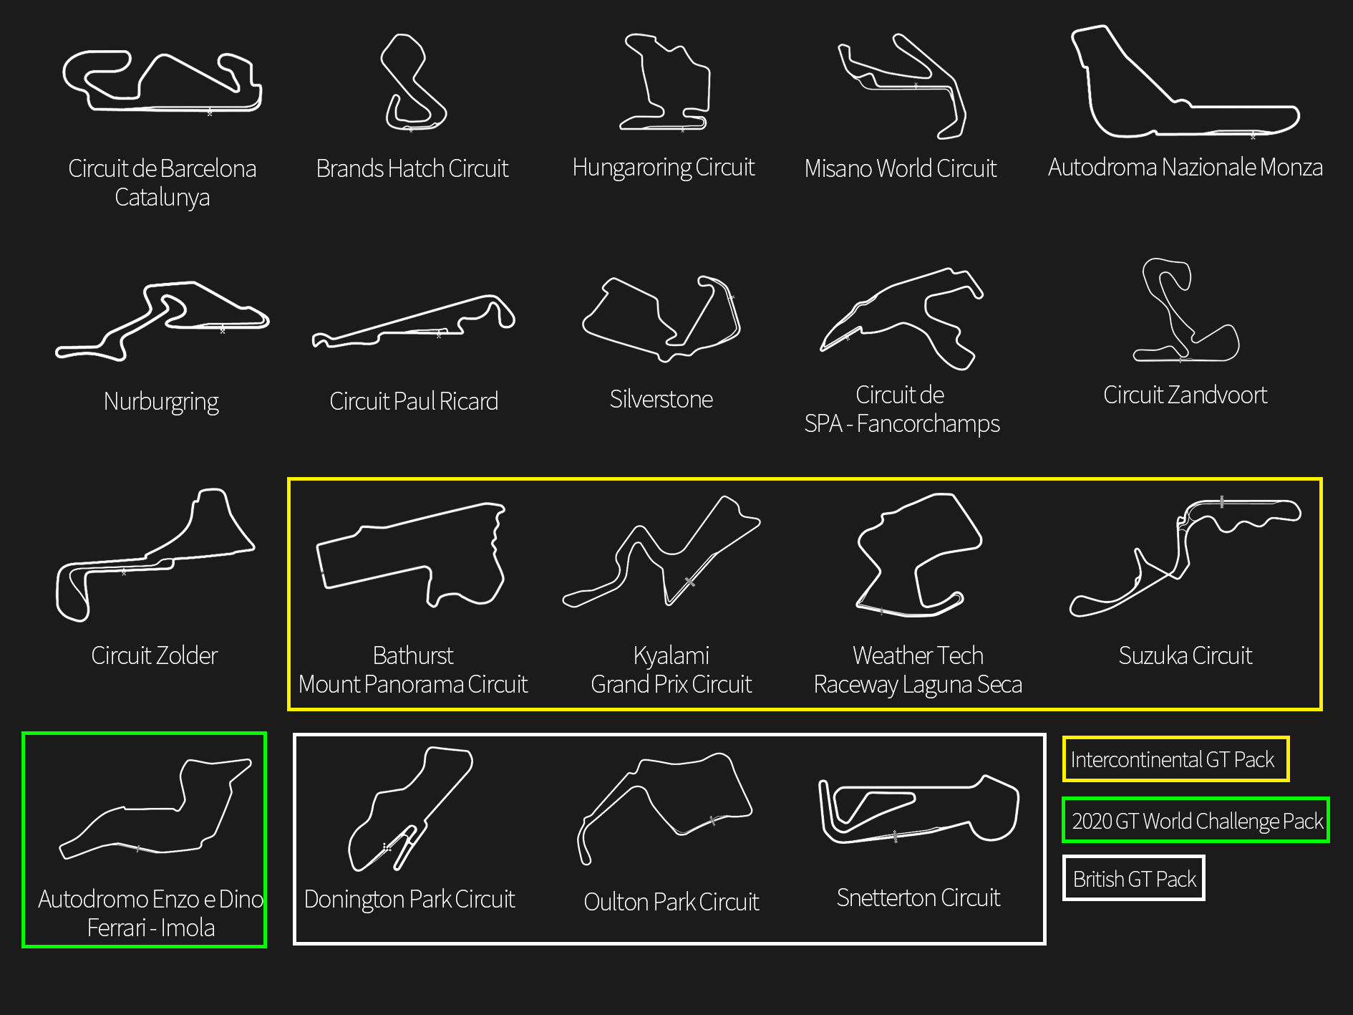Screen dimensions: 1353x1015
Task: Choose the Laguna Seca track outline
Action: 919,554
